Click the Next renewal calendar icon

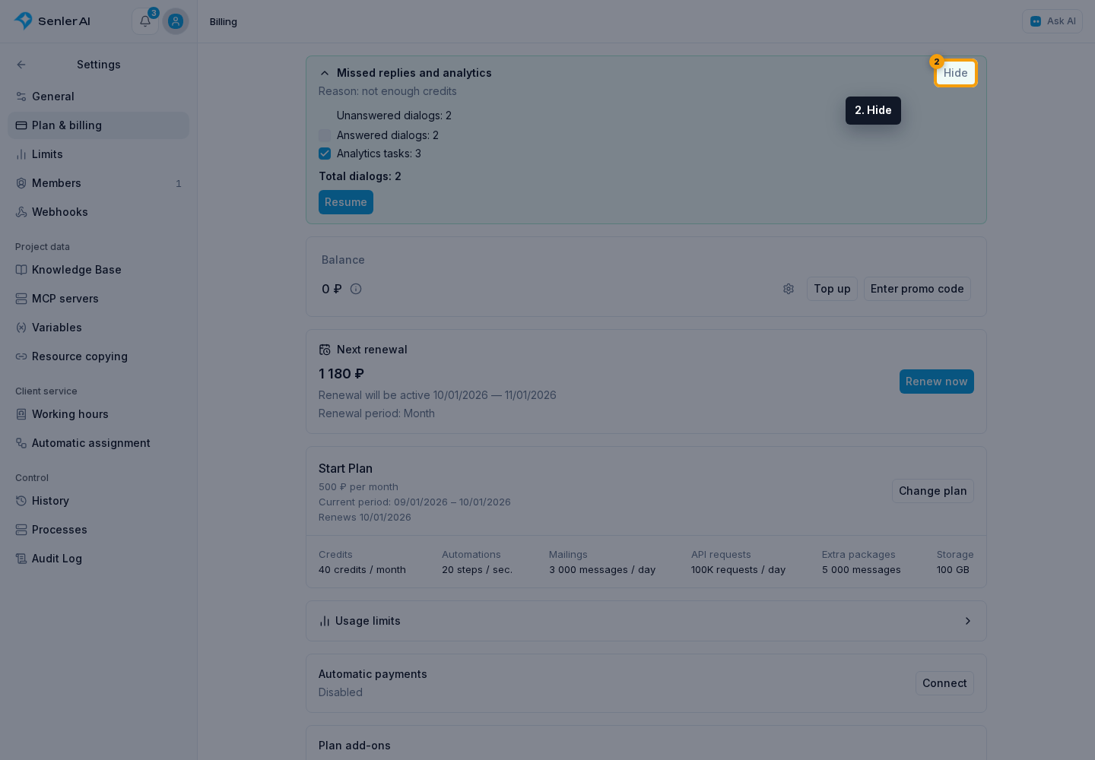(325, 350)
